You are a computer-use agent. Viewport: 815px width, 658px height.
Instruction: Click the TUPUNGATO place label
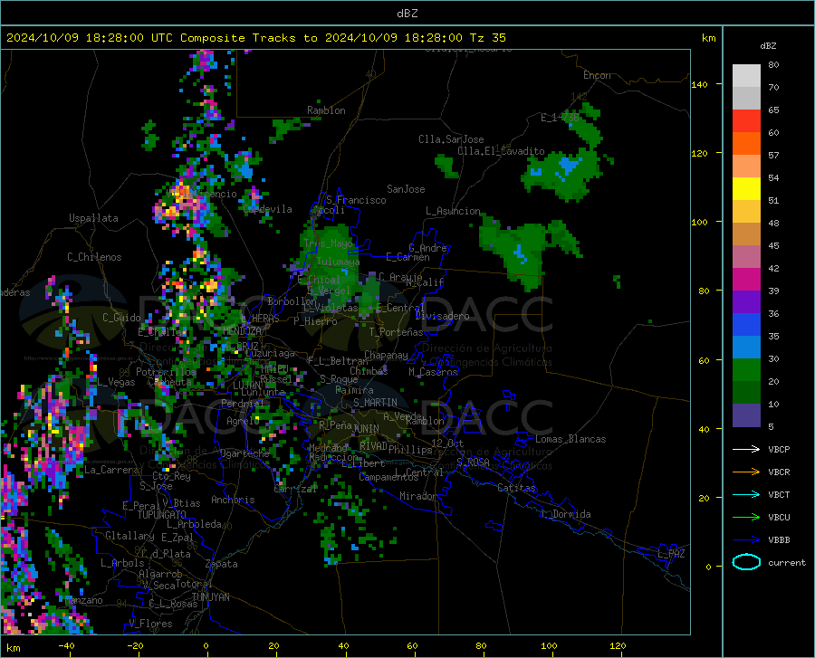click(162, 515)
